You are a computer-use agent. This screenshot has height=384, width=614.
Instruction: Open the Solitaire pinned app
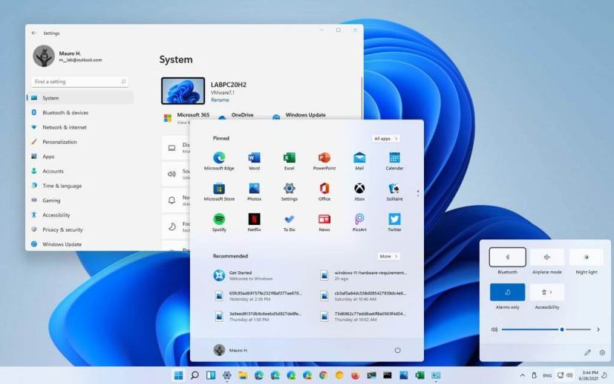(394, 192)
